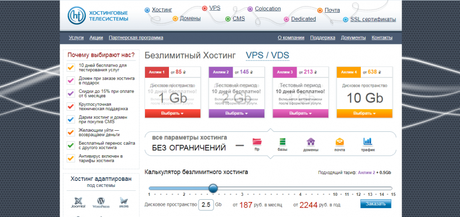This screenshot has width=460, height=217.
Task: Click the Анлим 1 tariff label
Action: 157,72
